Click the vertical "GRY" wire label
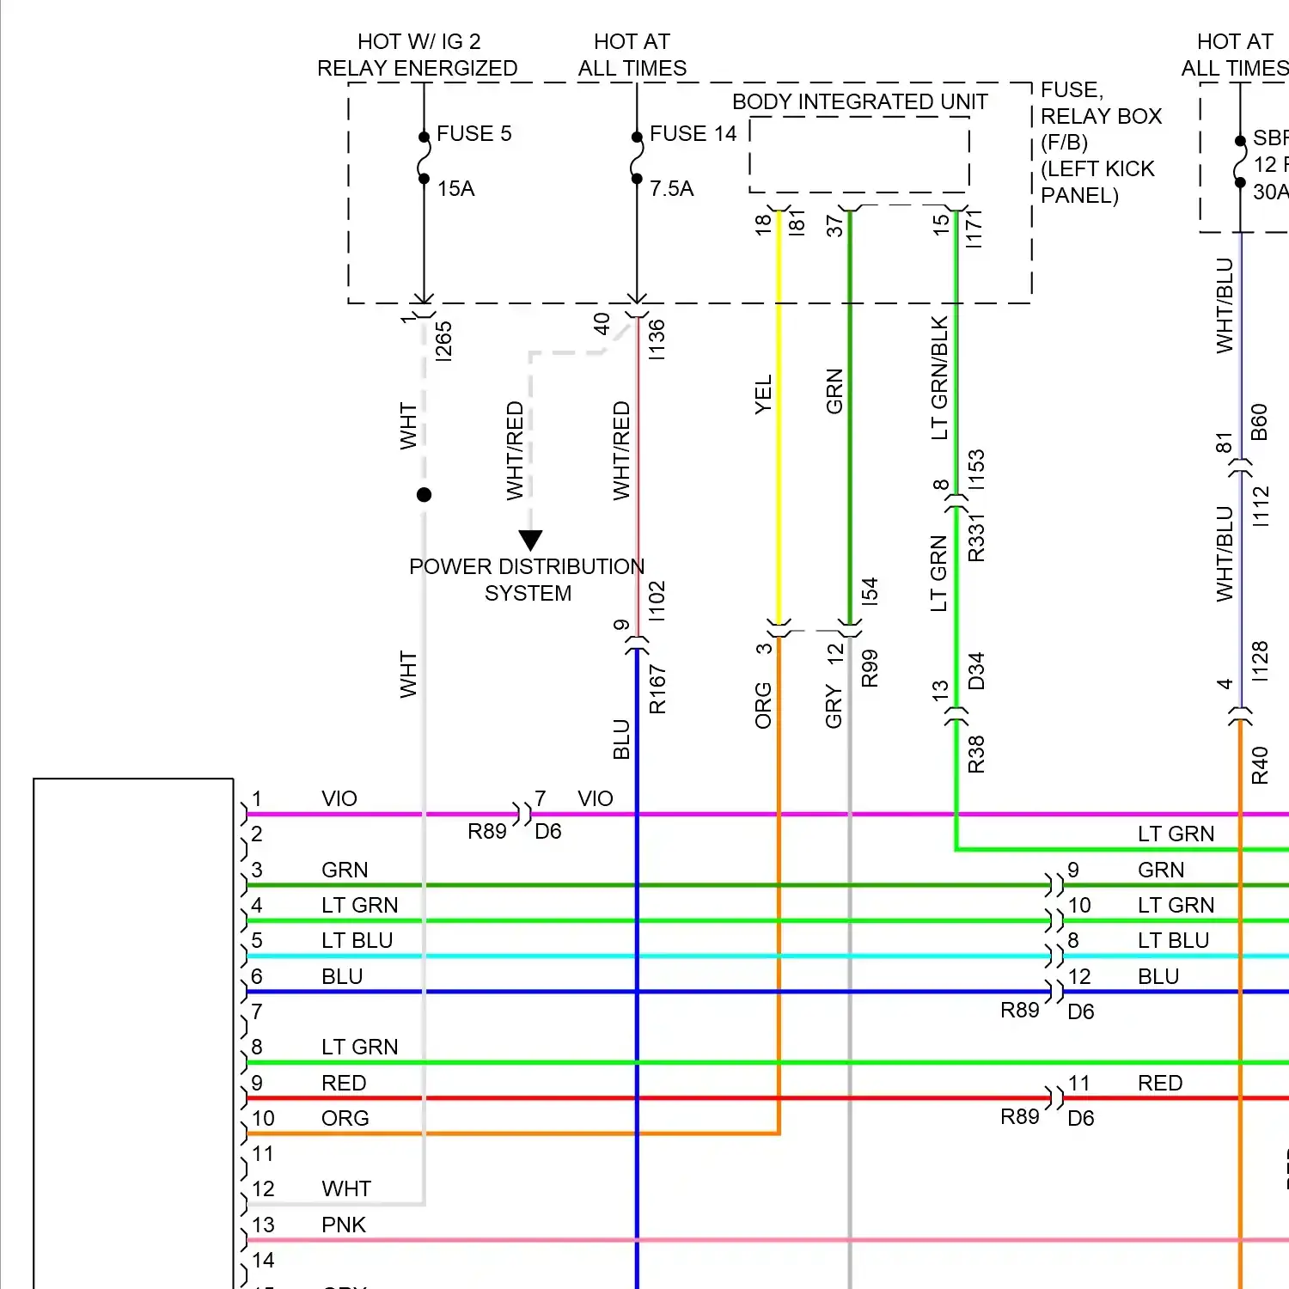This screenshot has width=1289, height=1289. coord(834,706)
